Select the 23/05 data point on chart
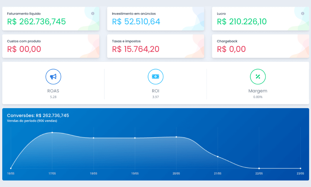The image size is (311, 187). click(300, 169)
